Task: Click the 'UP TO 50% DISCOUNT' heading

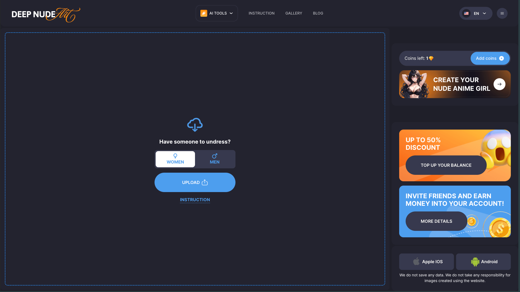Action: 423,144
